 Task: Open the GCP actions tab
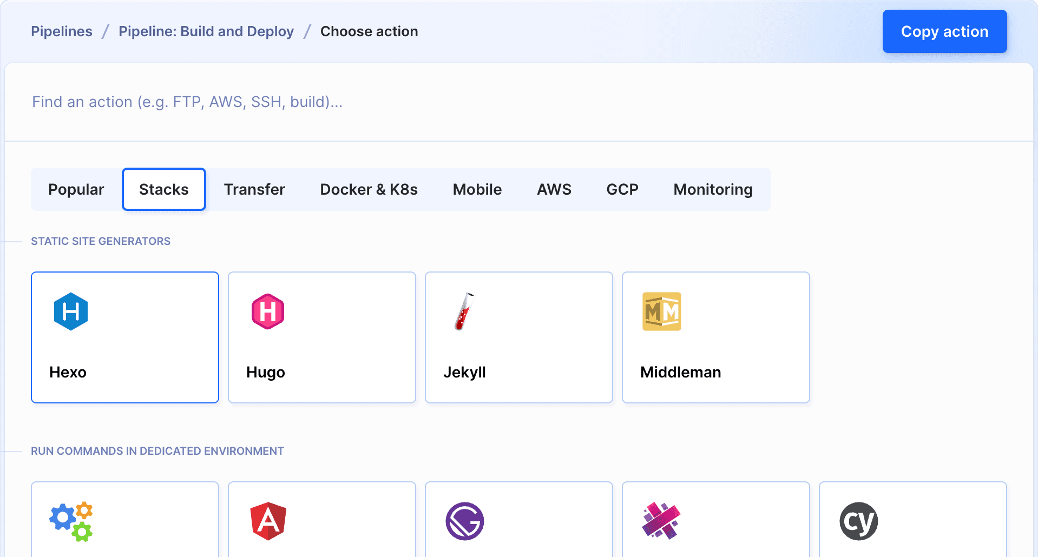point(622,189)
